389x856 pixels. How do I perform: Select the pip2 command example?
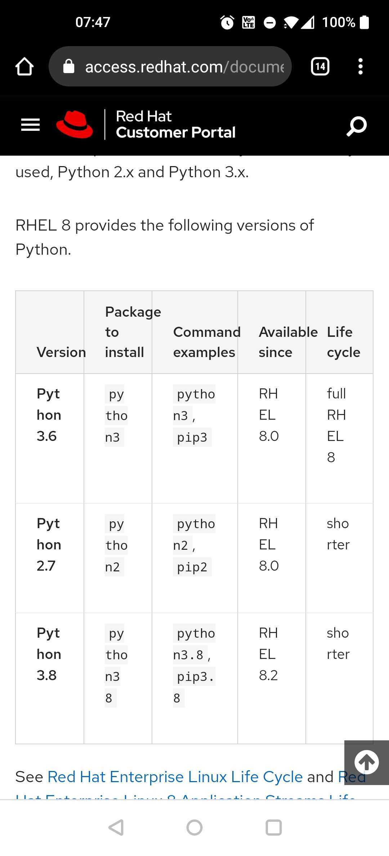coord(192,566)
